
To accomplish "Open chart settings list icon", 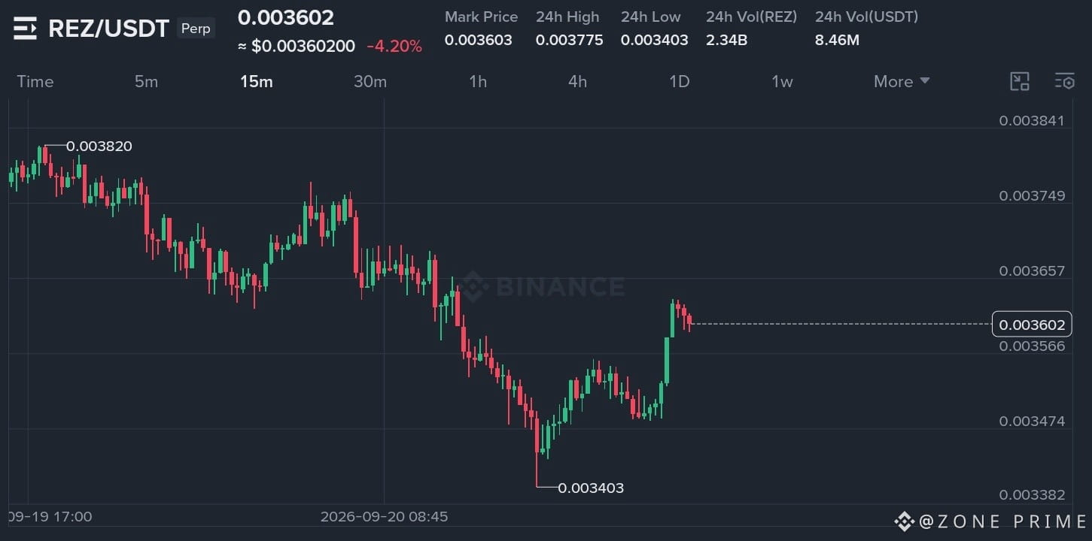I will click(x=1065, y=82).
